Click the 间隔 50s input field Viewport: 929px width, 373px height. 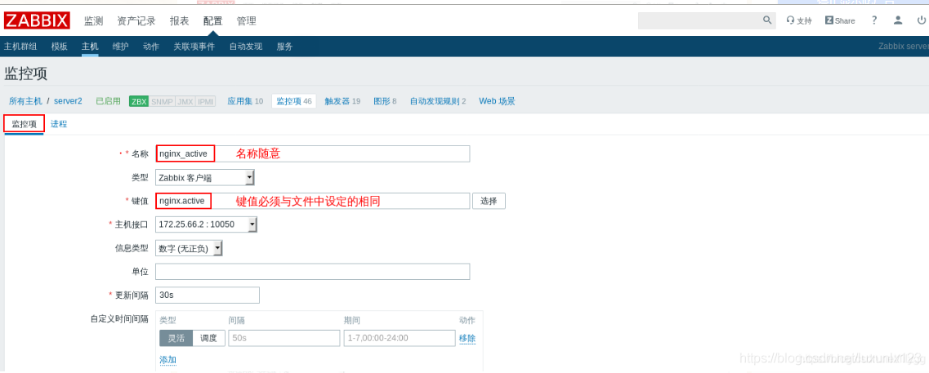coord(284,338)
